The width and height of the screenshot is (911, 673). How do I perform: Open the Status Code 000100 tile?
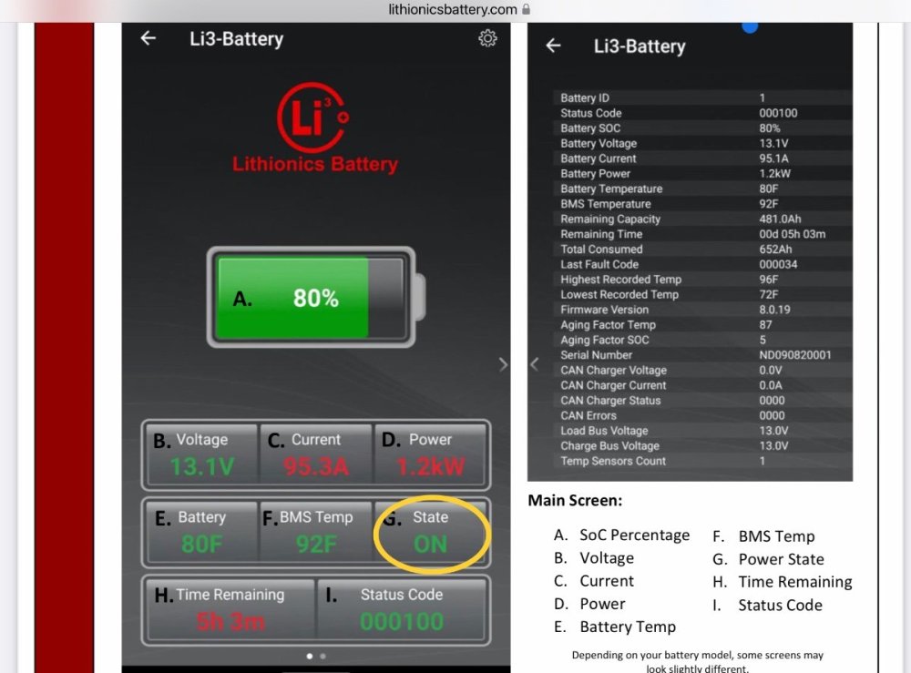[401, 609]
